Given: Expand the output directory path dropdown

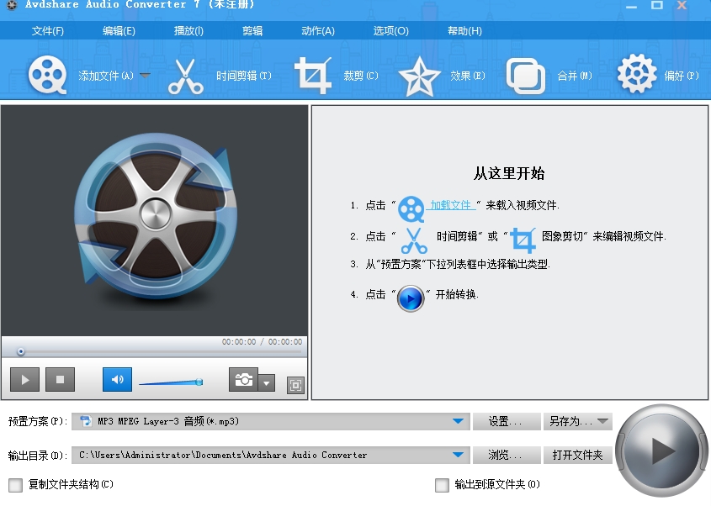Looking at the screenshot, I should click(459, 455).
